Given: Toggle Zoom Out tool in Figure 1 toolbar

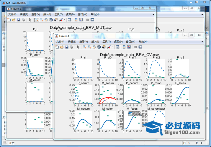Looking at the screenshot, I should [x=41, y=20].
